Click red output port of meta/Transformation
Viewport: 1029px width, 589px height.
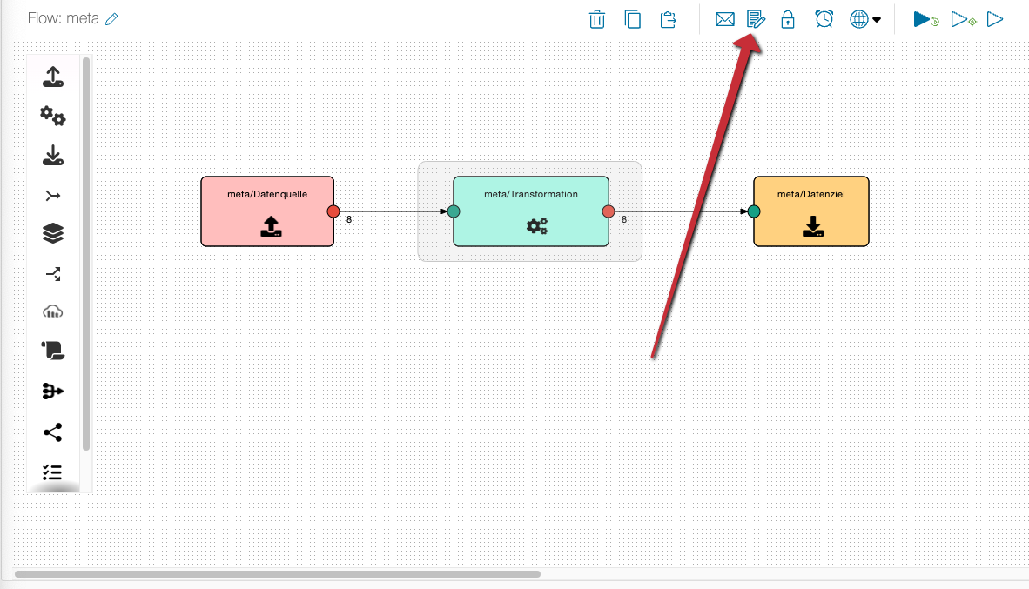(609, 211)
